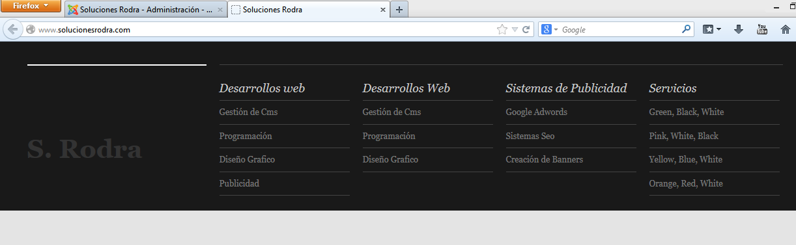Viewport: 796px width, 245px height.
Task: Reload the current page
Action: pos(526,29)
